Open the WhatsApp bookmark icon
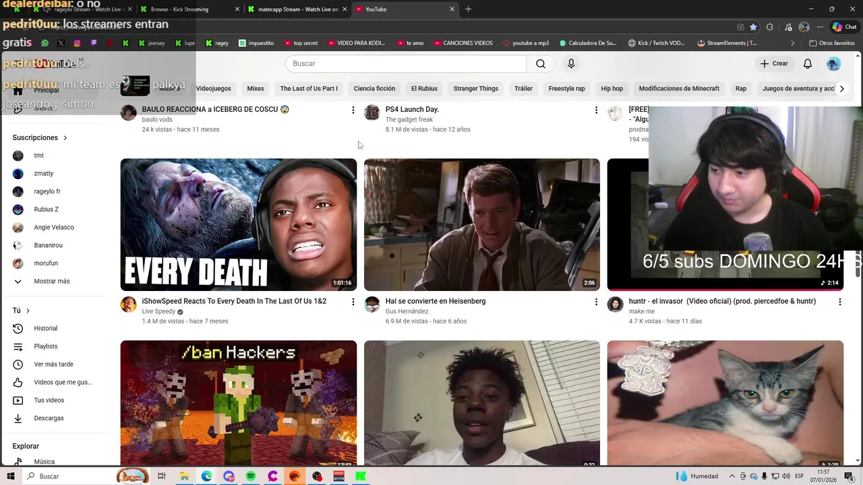The height and width of the screenshot is (485, 863). 44,43
